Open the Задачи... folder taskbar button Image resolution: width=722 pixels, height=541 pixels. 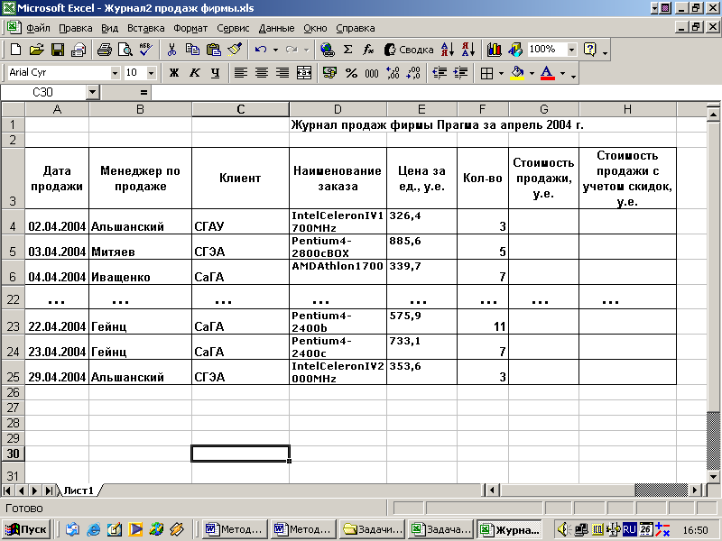point(374,529)
